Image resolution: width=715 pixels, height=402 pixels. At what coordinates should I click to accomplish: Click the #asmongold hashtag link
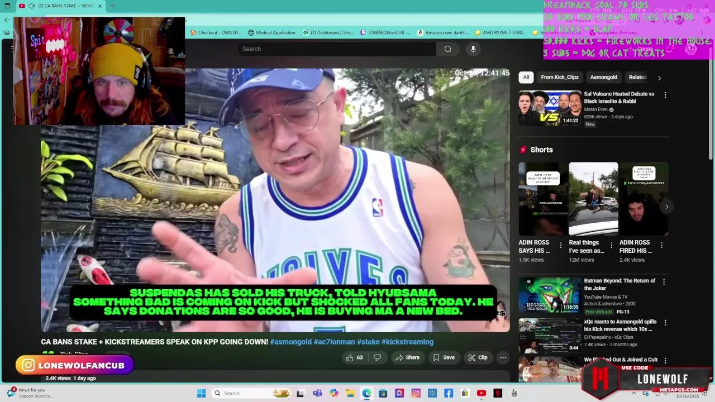click(290, 342)
